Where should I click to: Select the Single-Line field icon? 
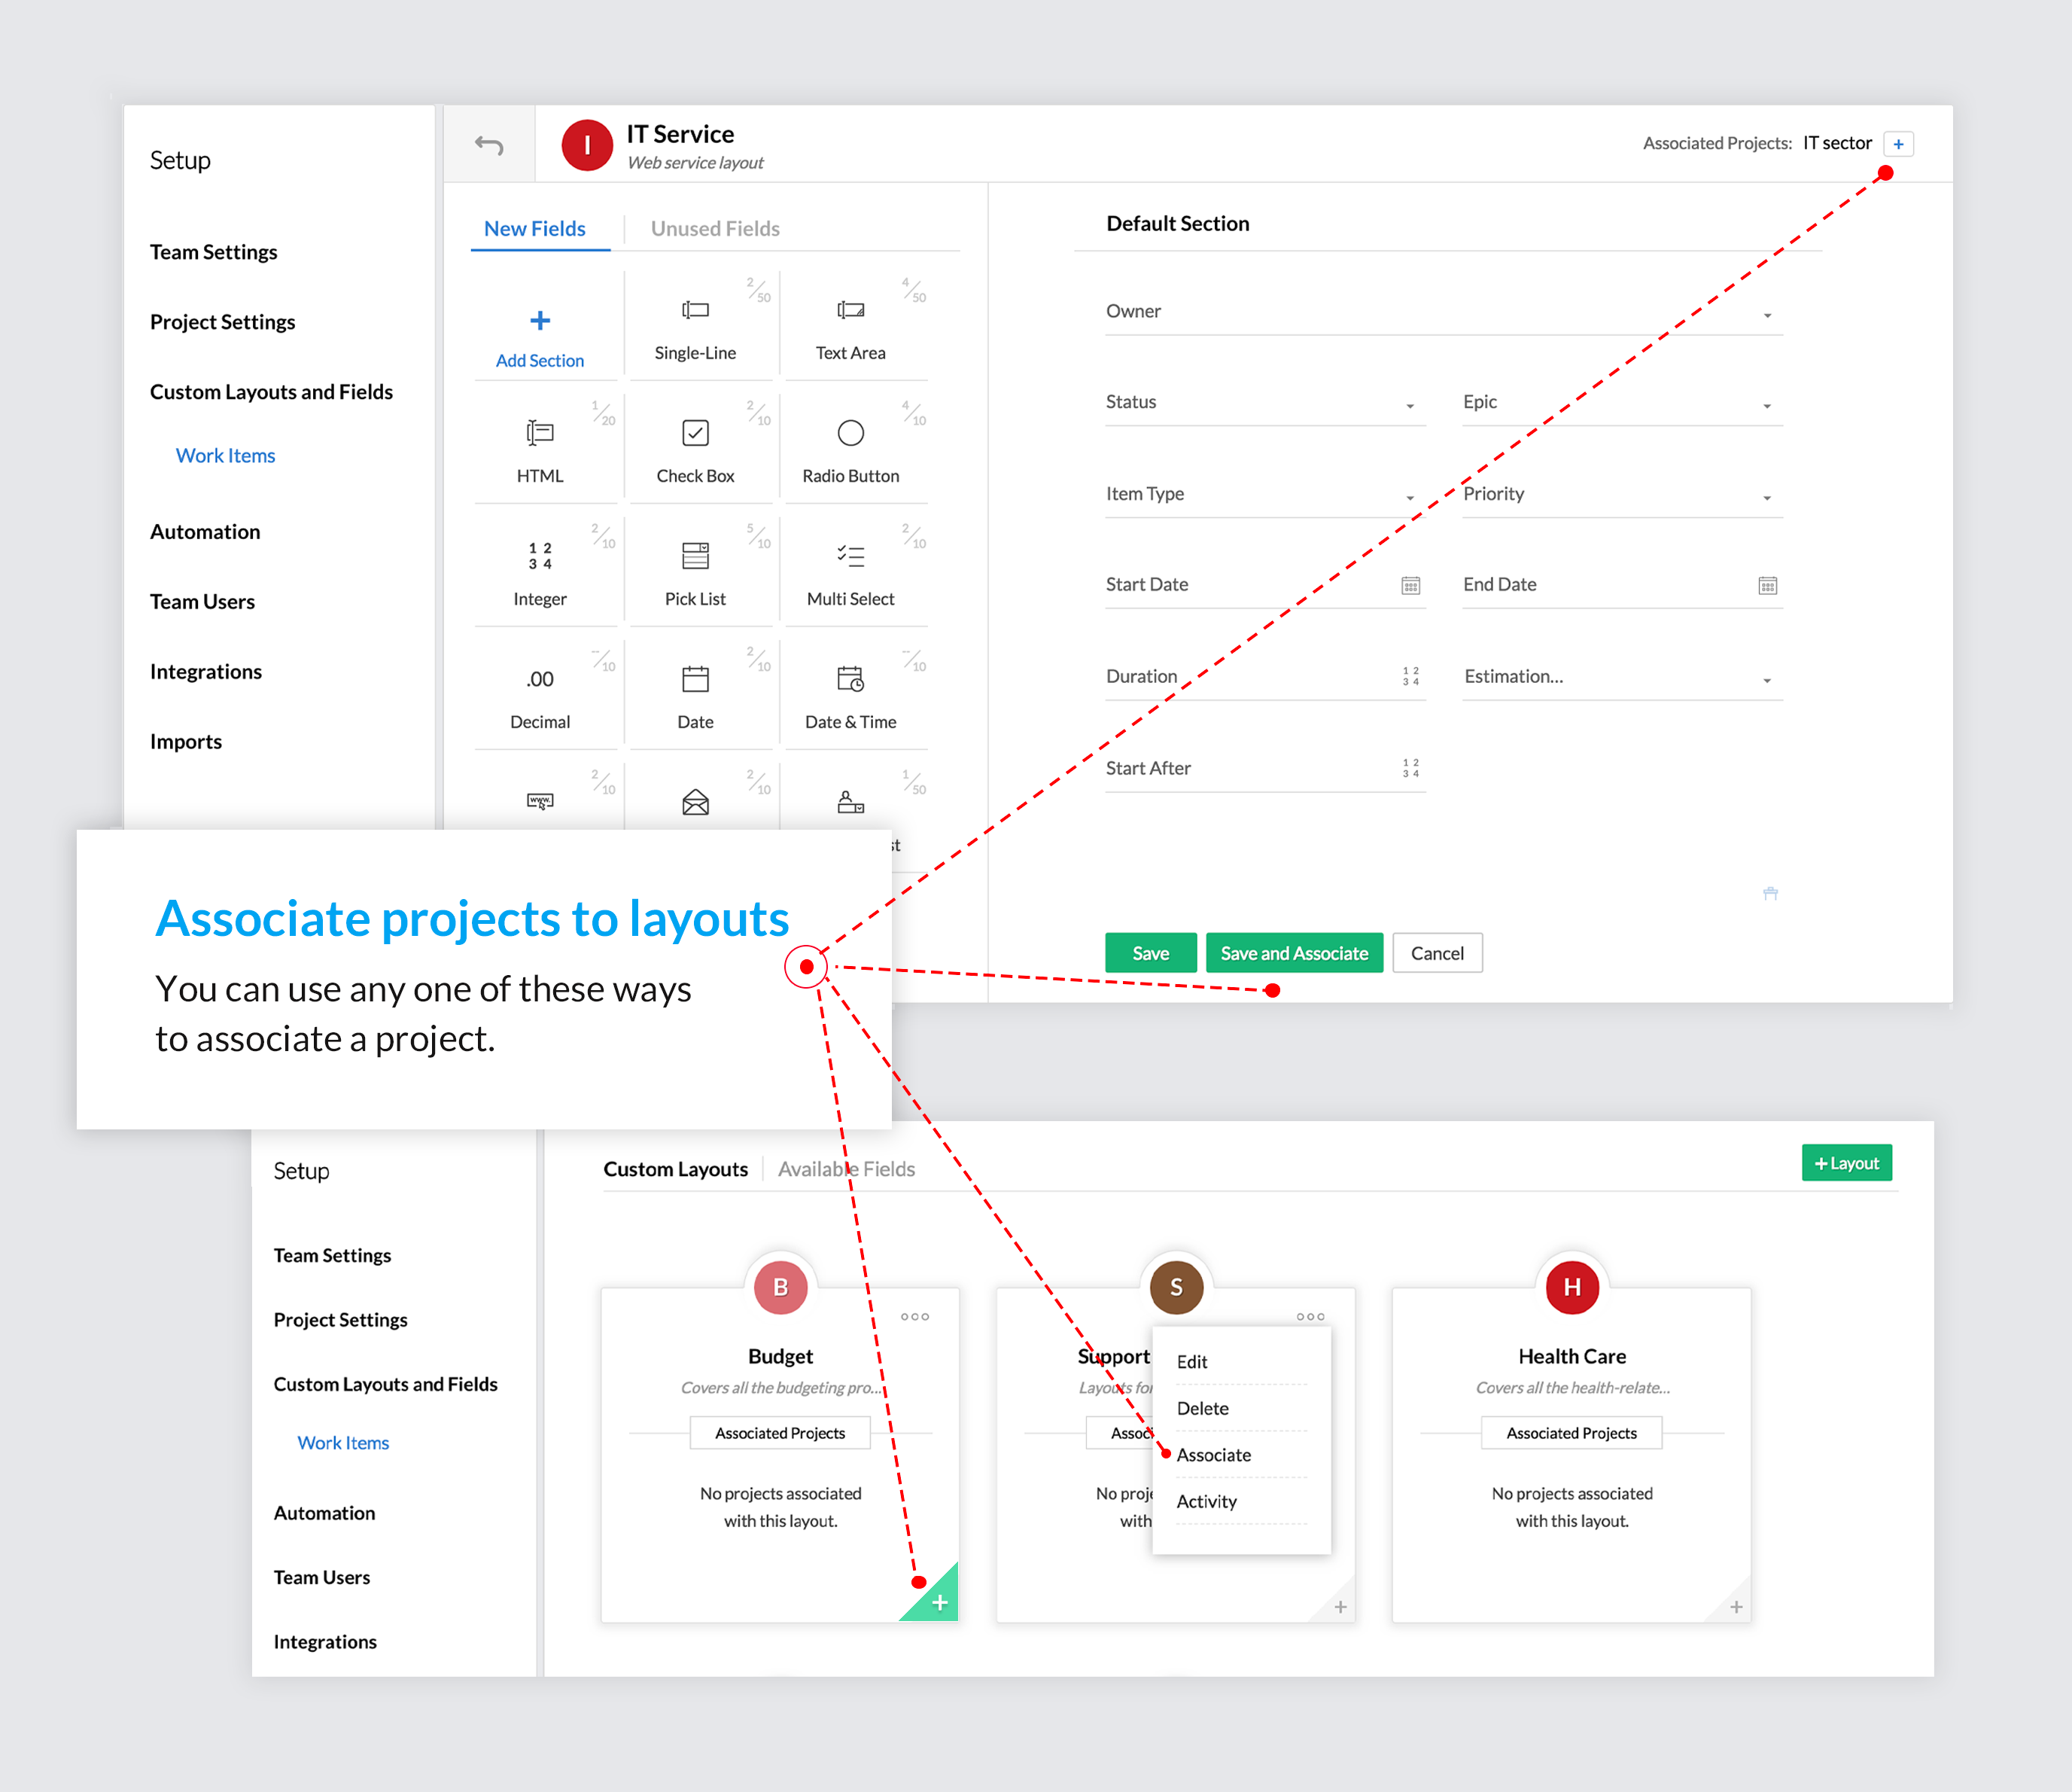(695, 310)
